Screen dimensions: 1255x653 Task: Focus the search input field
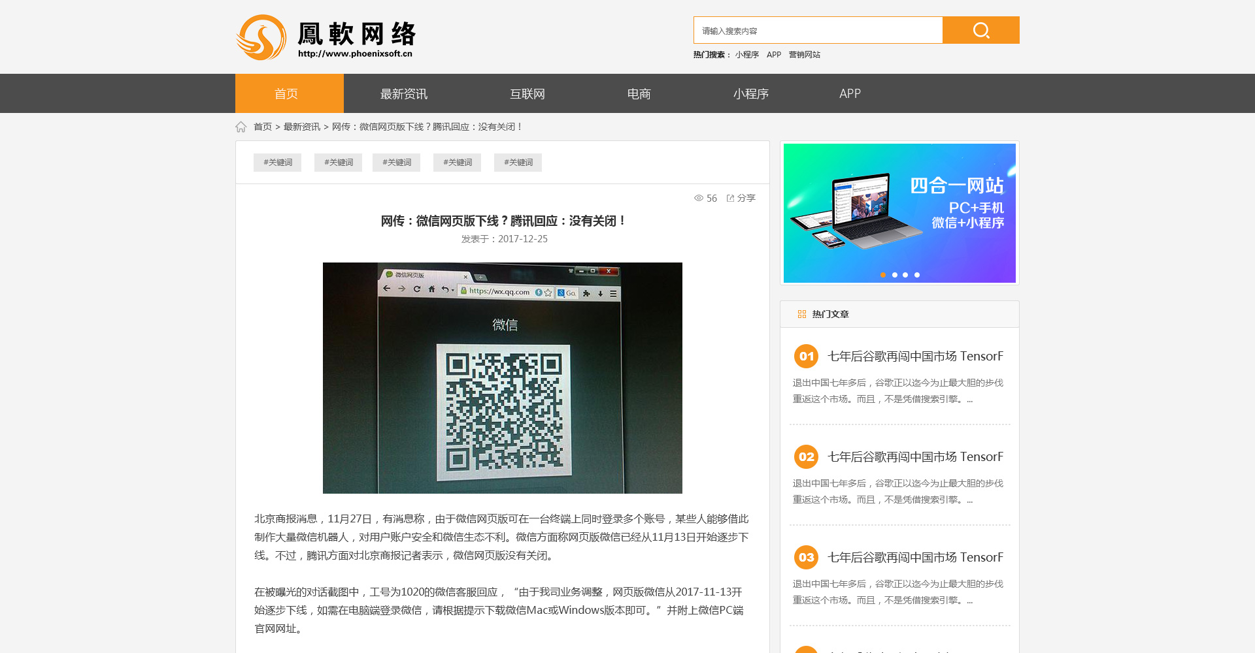coord(817,30)
